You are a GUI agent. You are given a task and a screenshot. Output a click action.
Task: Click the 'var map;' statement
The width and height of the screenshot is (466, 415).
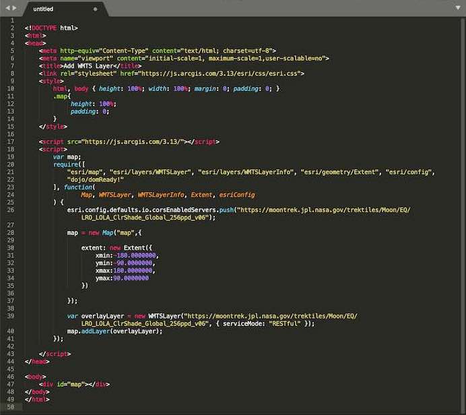point(67,157)
